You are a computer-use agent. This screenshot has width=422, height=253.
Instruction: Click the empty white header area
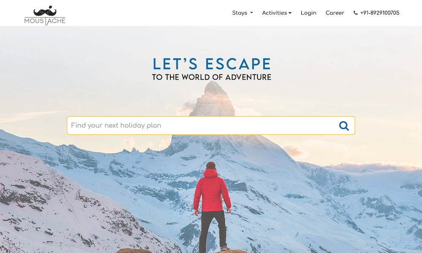point(148,13)
